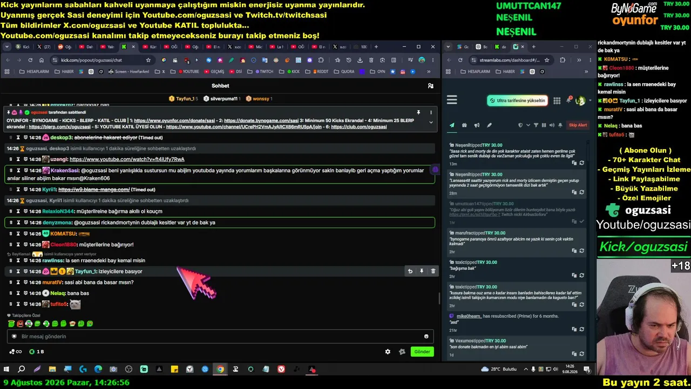Open the Streamlabs apps grid icon
Image resolution: width=691 pixels, height=389 pixels.
coord(557,100)
